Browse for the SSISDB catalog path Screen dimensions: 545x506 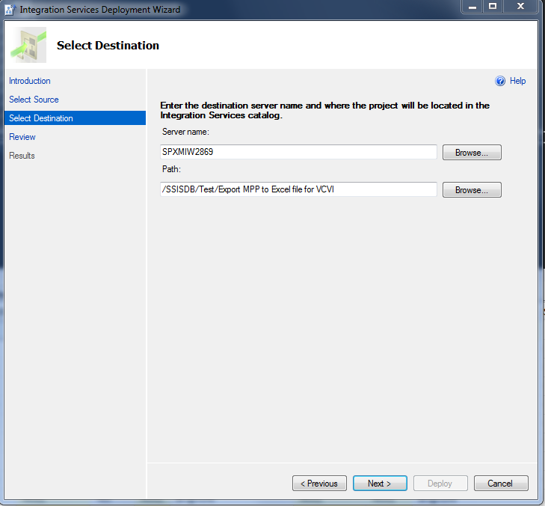click(472, 190)
